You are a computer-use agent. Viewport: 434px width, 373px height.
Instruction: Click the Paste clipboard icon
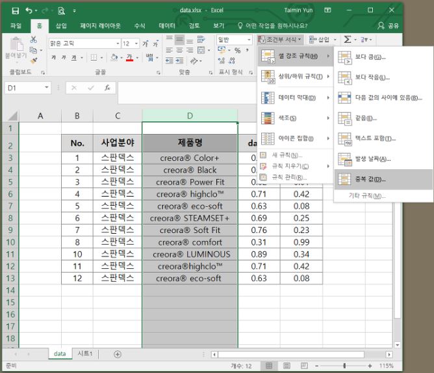tap(17, 44)
